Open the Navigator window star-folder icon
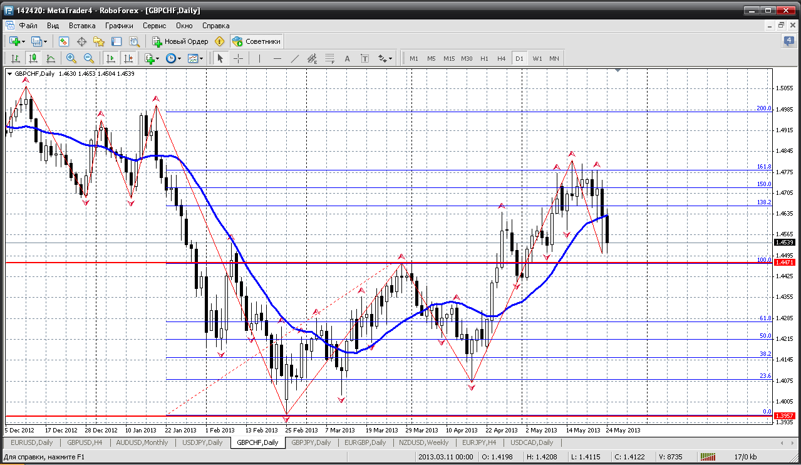The height and width of the screenshot is (465, 801). [x=99, y=41]
